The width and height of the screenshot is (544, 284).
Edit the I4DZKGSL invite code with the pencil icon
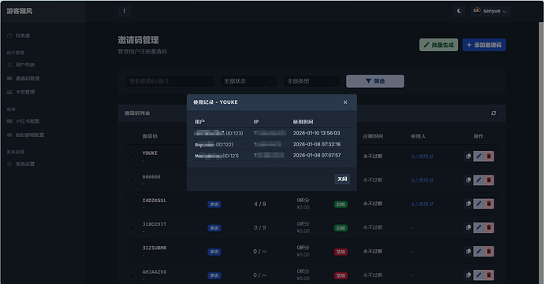click(479, 204)
